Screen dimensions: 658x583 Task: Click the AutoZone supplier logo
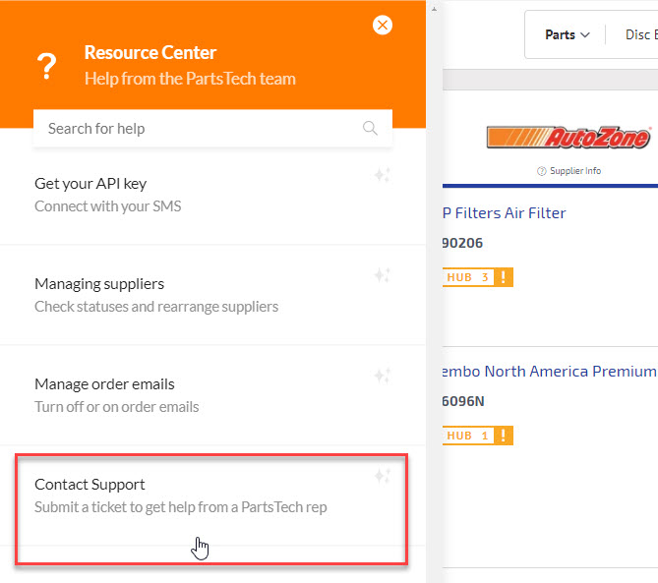pos(568,138)
